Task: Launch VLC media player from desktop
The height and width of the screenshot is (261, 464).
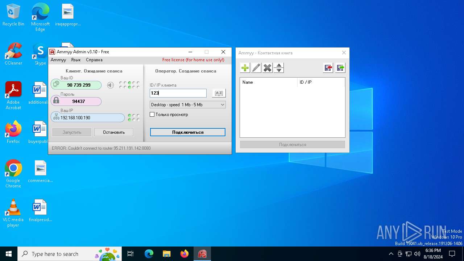Action: tap(13, 213)
